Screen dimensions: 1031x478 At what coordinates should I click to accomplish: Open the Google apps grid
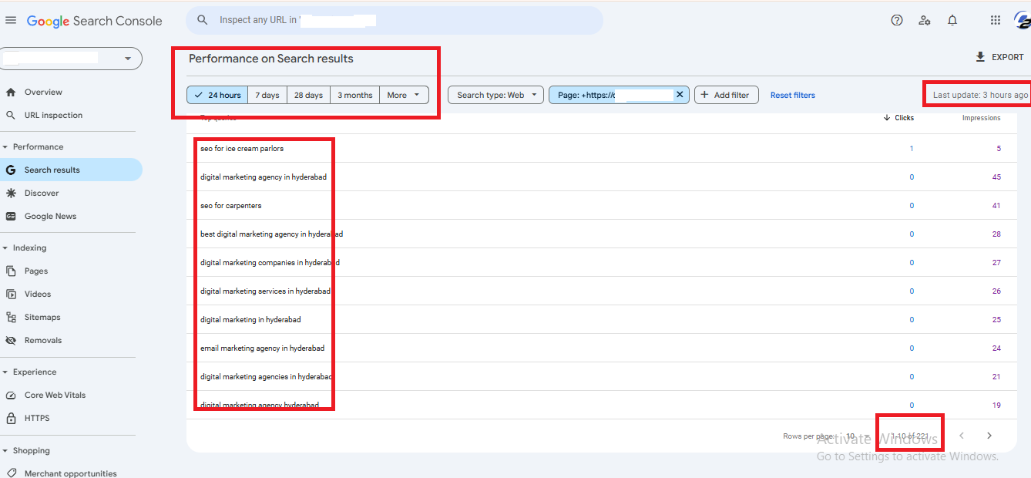(996, 21)
